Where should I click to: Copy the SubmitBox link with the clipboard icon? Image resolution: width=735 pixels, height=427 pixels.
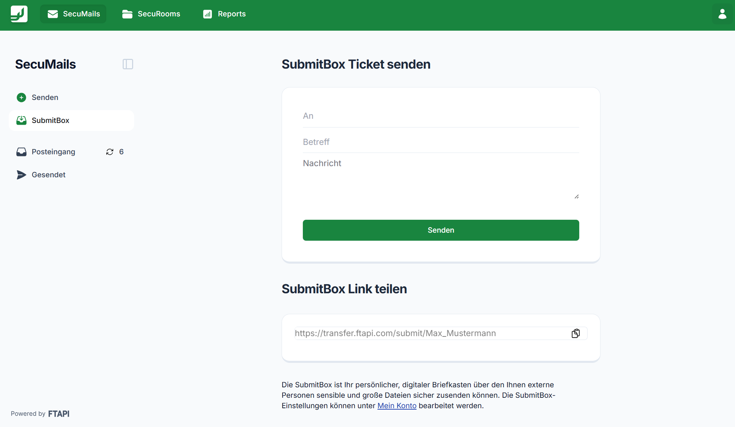click(576, 333)
